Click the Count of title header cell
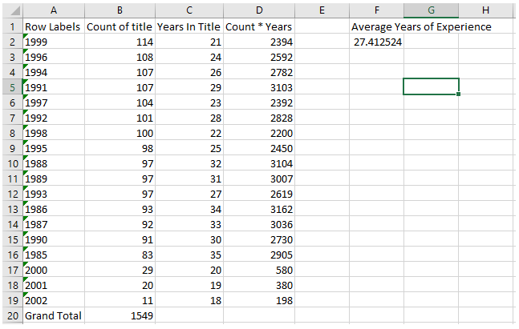519x329 pixels. 120,26
